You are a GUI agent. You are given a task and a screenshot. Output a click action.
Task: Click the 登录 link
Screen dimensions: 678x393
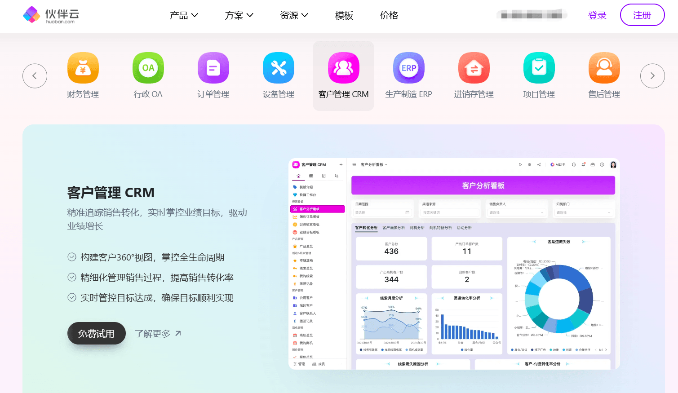point(597,15)
